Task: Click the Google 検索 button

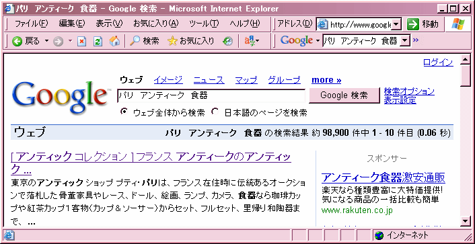Action: (344, 95)
